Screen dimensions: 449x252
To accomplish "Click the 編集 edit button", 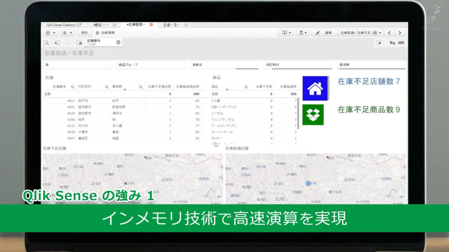I will pyautogui.click(x=324, y=33).
